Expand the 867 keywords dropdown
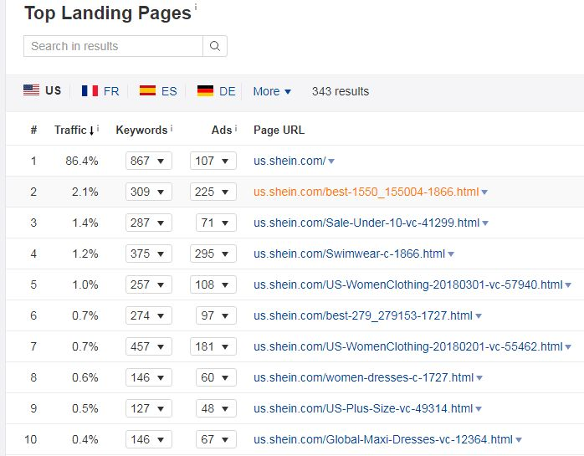This screenshot has height=456, width=584. (x=149, y=161)
